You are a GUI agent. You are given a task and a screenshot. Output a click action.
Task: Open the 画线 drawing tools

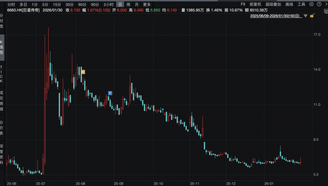289,4
